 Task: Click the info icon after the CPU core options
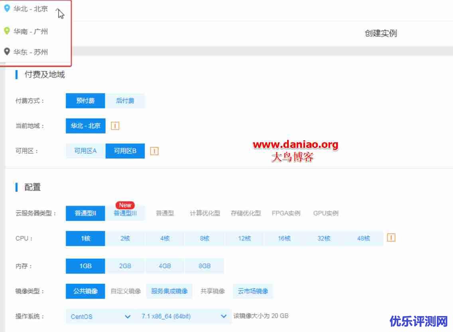(x=391, y=238)
